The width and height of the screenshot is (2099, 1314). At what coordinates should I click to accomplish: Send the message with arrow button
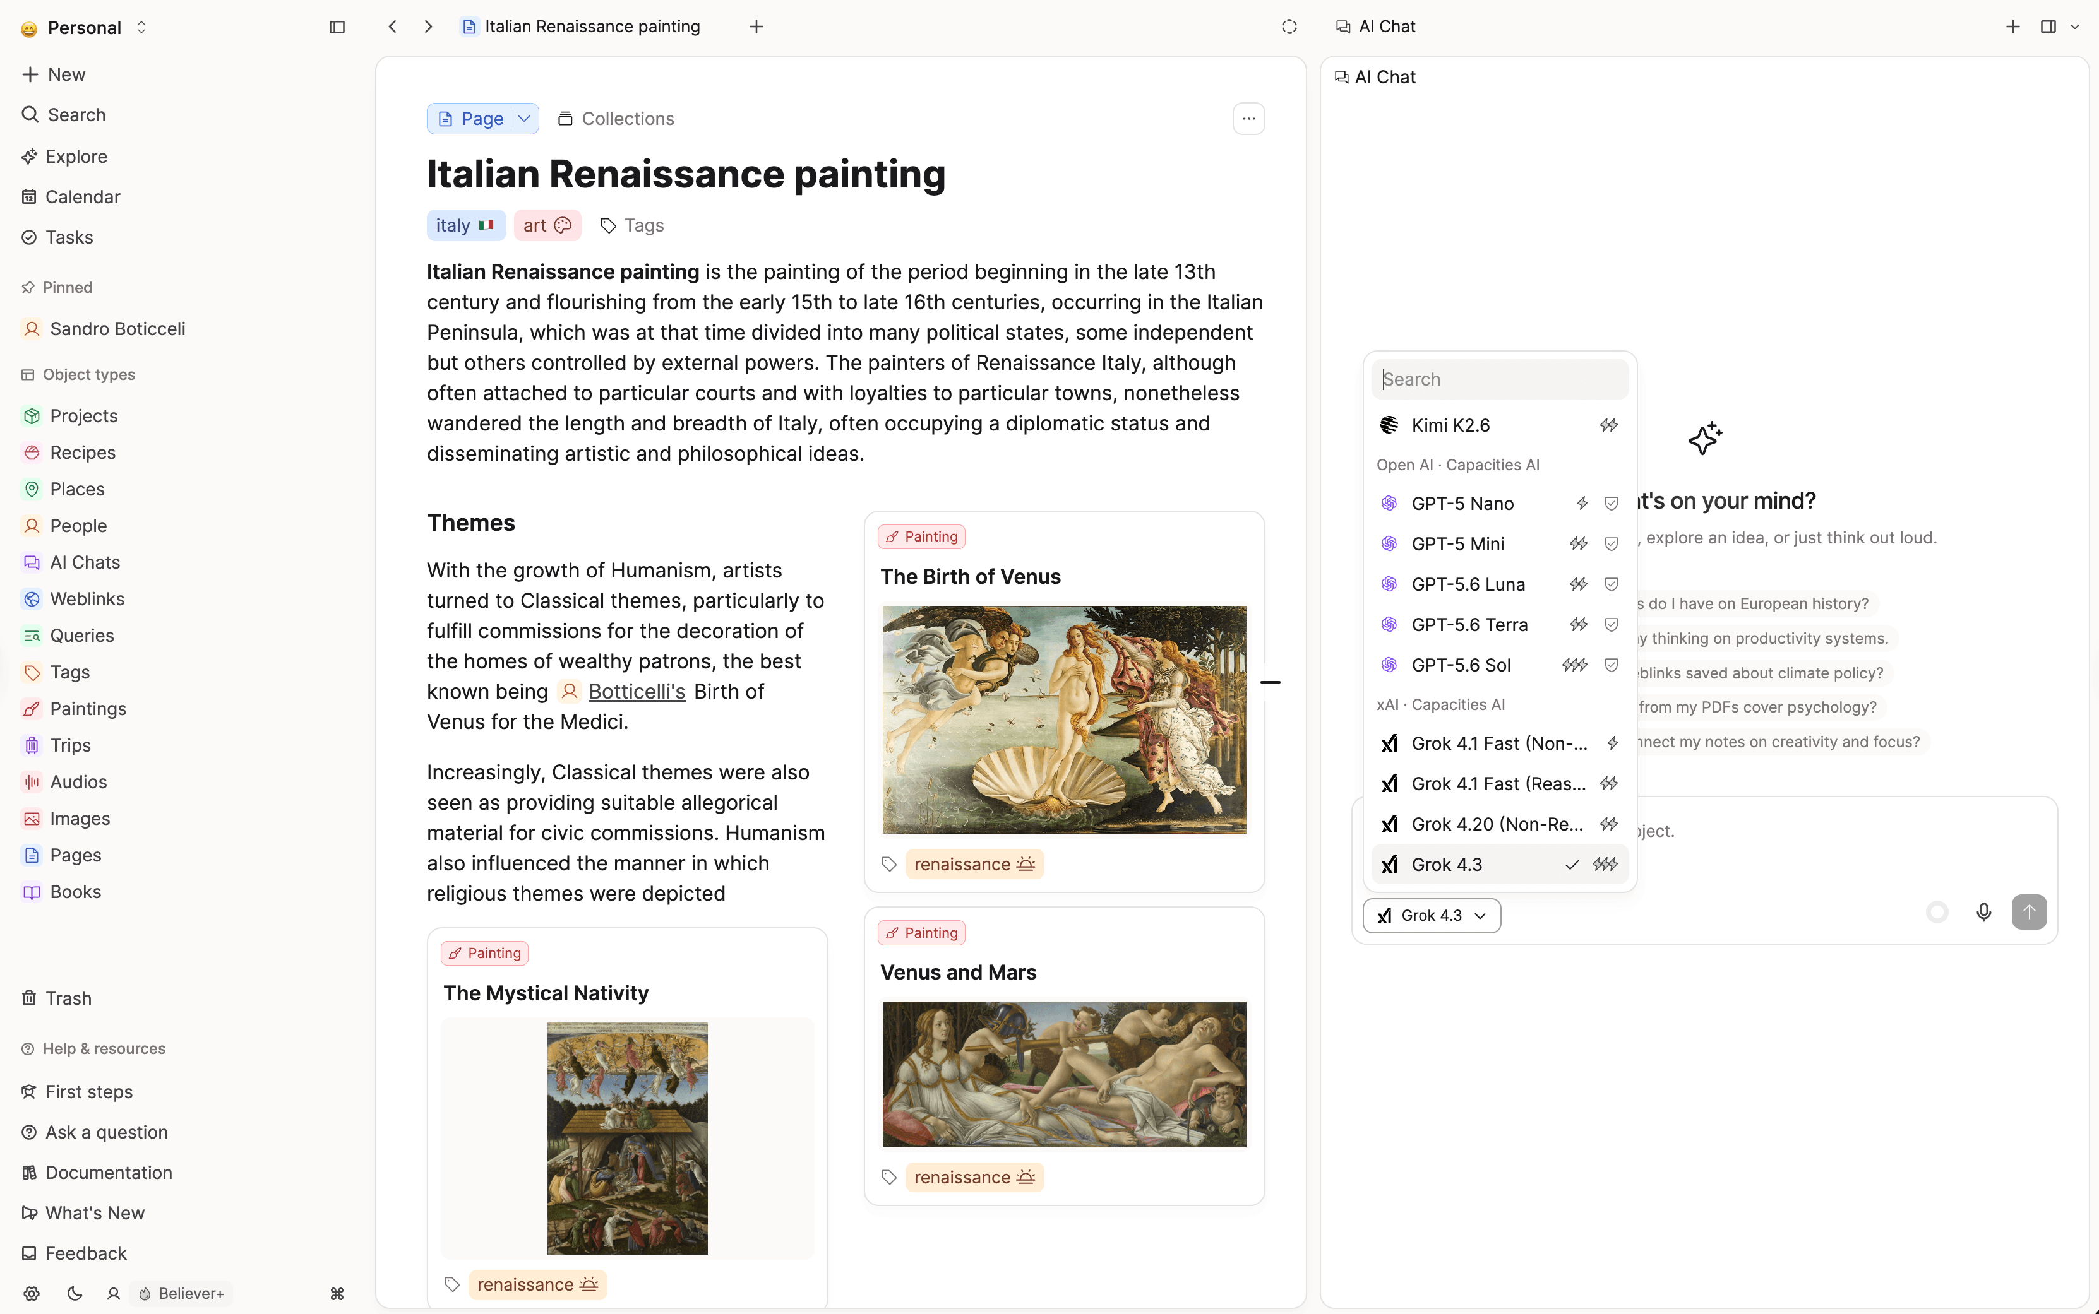2030,913
